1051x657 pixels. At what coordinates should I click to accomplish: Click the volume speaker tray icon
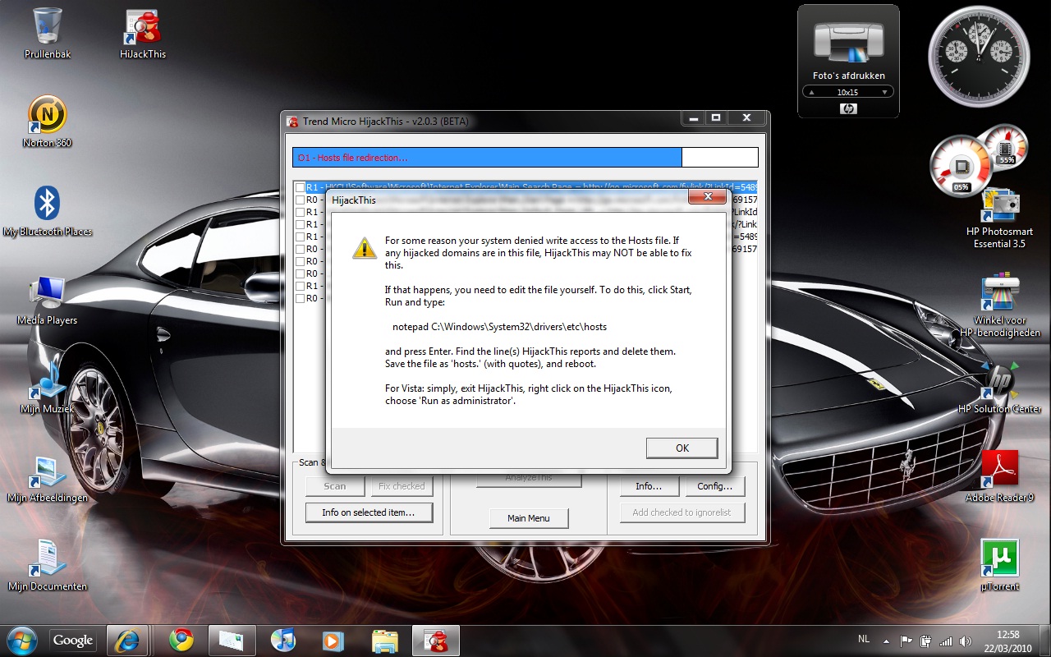[x=966, y=641]
